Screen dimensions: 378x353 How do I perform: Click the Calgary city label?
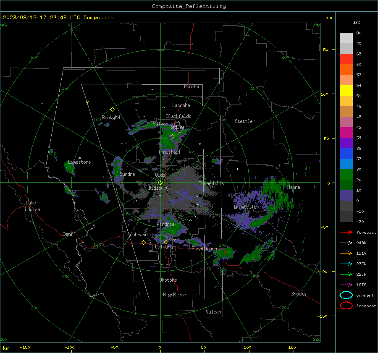(164, 247)
